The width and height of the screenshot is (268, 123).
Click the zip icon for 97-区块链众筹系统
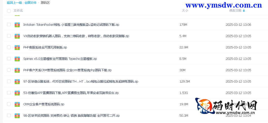point(17,82)
